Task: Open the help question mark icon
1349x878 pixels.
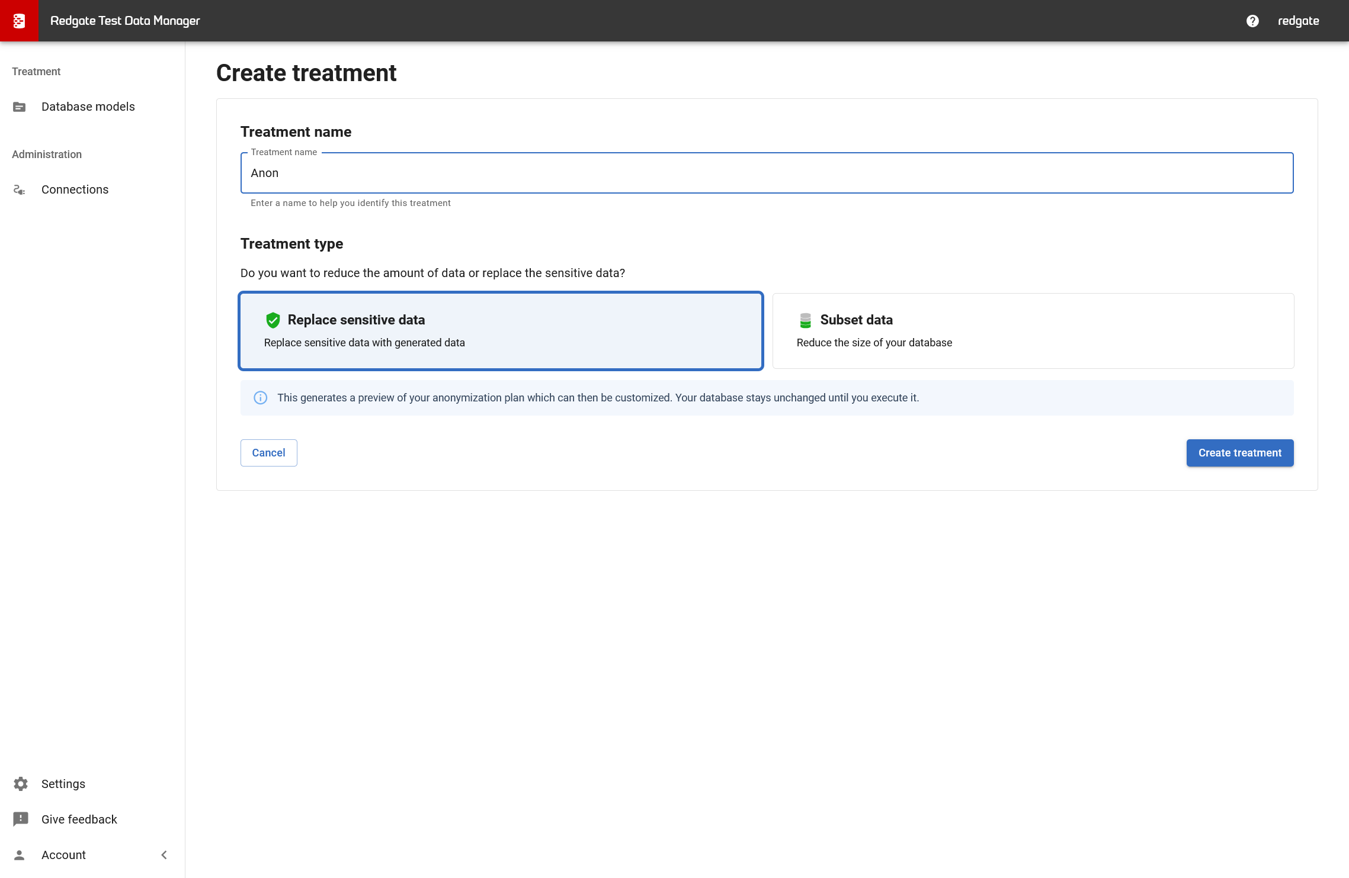Action: 1252,21
